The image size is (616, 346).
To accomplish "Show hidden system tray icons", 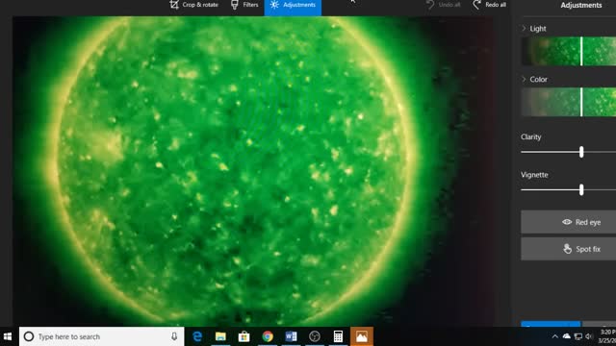I will [x=554, y=336].
